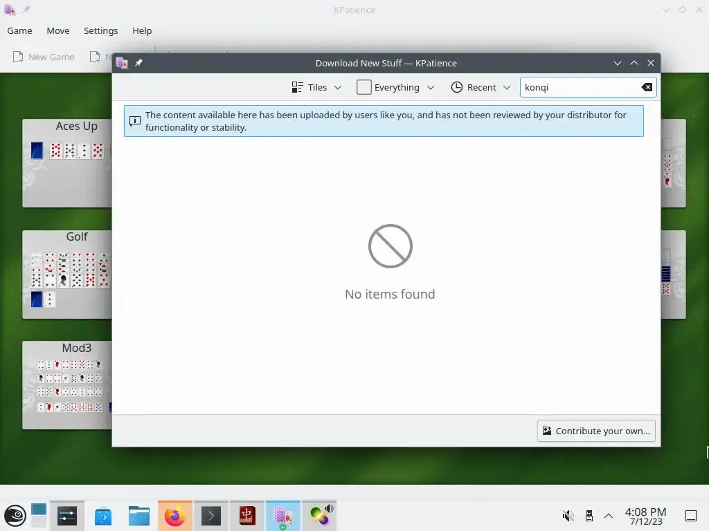The image size is (709, 531).
Task: Open the Konsole terminal from taskbar
Action: click(x=211, y=516)
